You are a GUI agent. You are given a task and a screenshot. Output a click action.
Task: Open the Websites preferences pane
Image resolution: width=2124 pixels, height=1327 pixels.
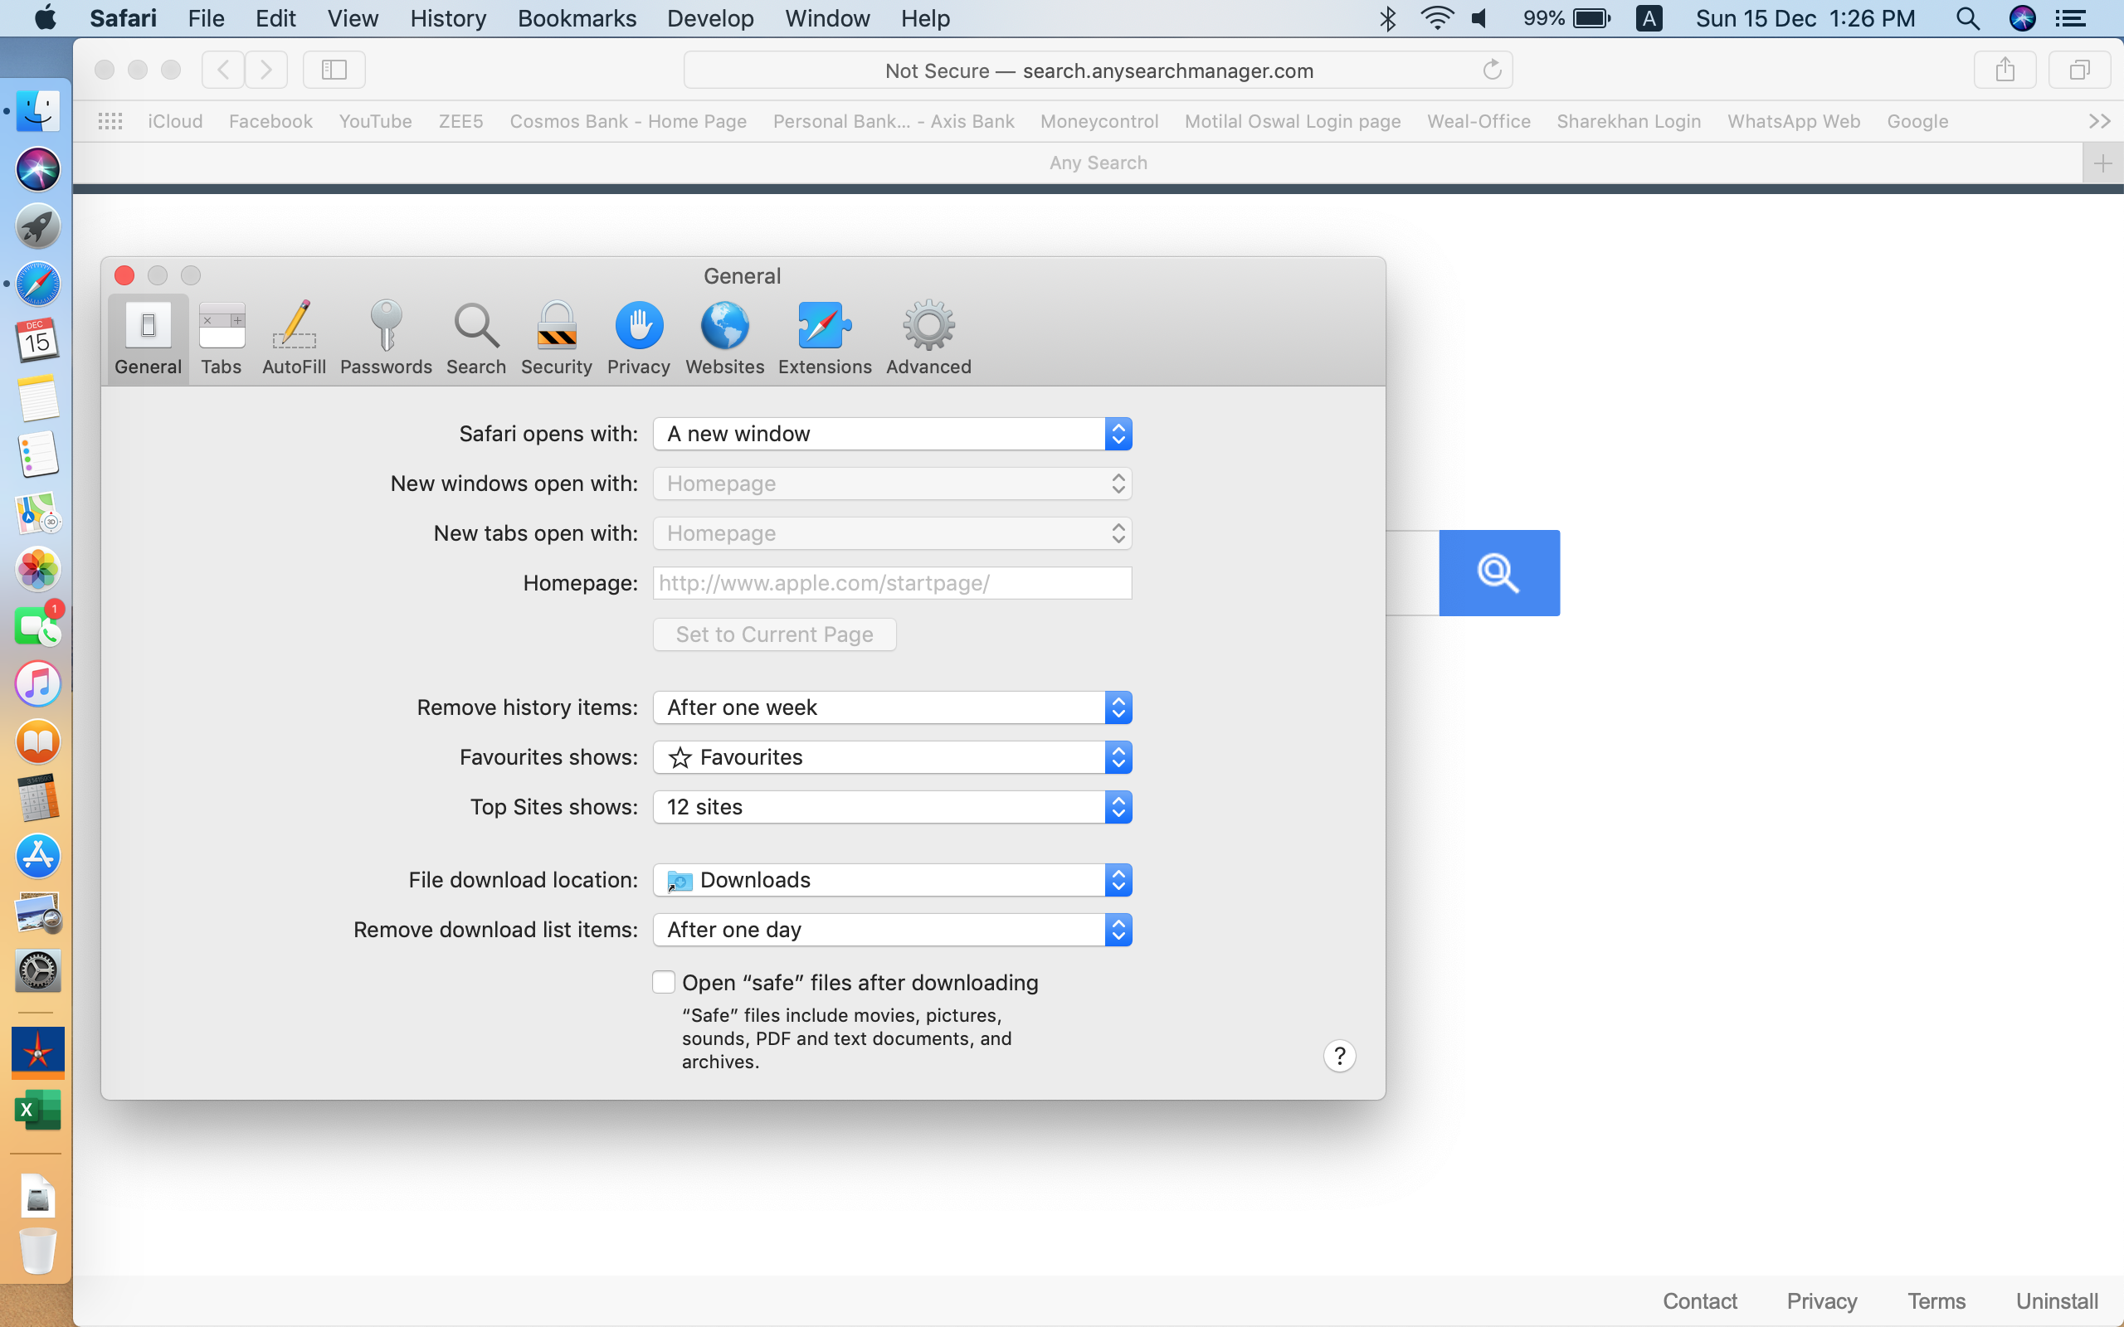(724, 338)
